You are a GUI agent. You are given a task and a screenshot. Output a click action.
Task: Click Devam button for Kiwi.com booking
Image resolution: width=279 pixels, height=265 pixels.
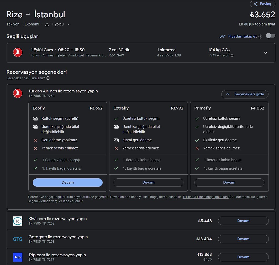tap(243, 221)
